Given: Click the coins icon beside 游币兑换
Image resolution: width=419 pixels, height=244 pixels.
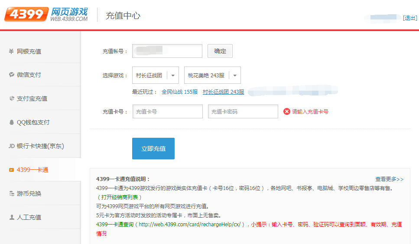Looking at the screenshot, I should coord(12,193).
